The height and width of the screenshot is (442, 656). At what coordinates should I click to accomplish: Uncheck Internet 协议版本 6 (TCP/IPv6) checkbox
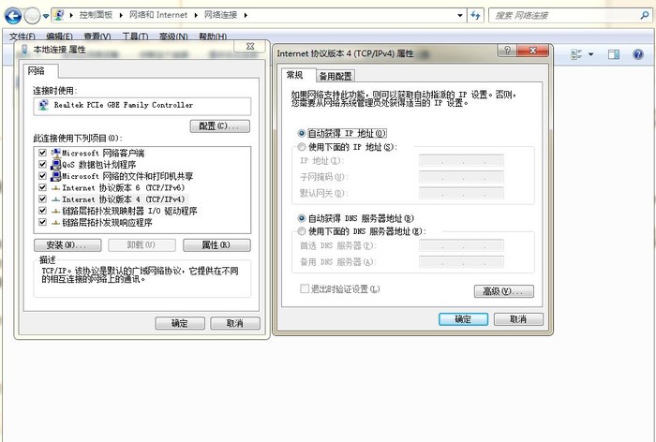(43, 187)
